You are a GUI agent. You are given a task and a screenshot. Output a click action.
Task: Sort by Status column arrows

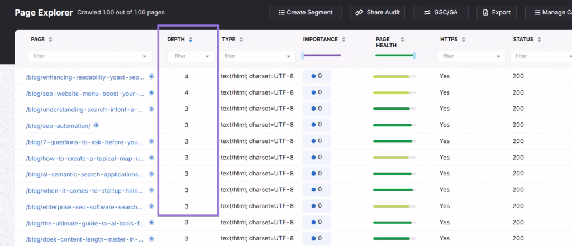tap(539, 40)
